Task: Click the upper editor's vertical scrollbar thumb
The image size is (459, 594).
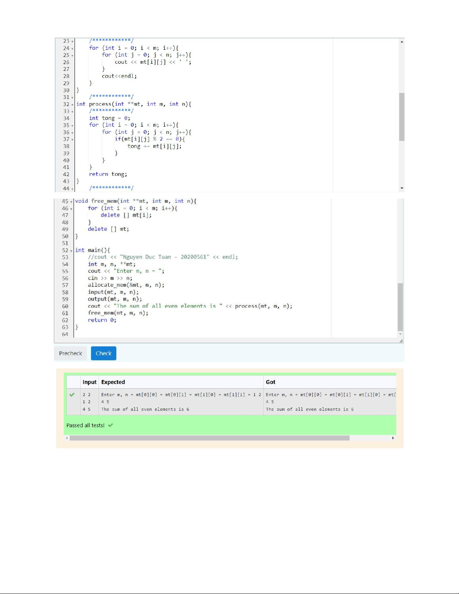Action: [x=402, y=117]
